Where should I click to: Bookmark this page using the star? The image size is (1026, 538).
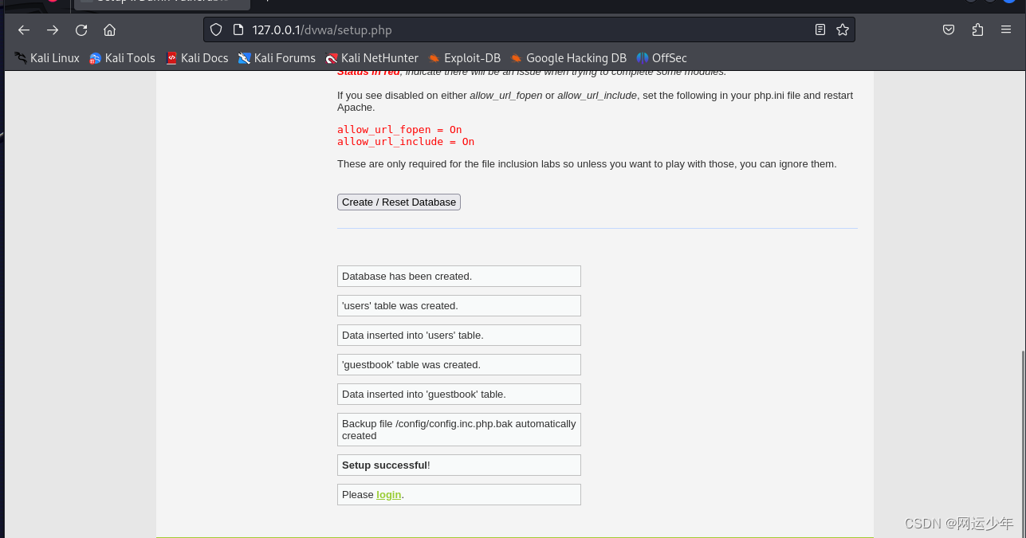[x=843, y=29]
